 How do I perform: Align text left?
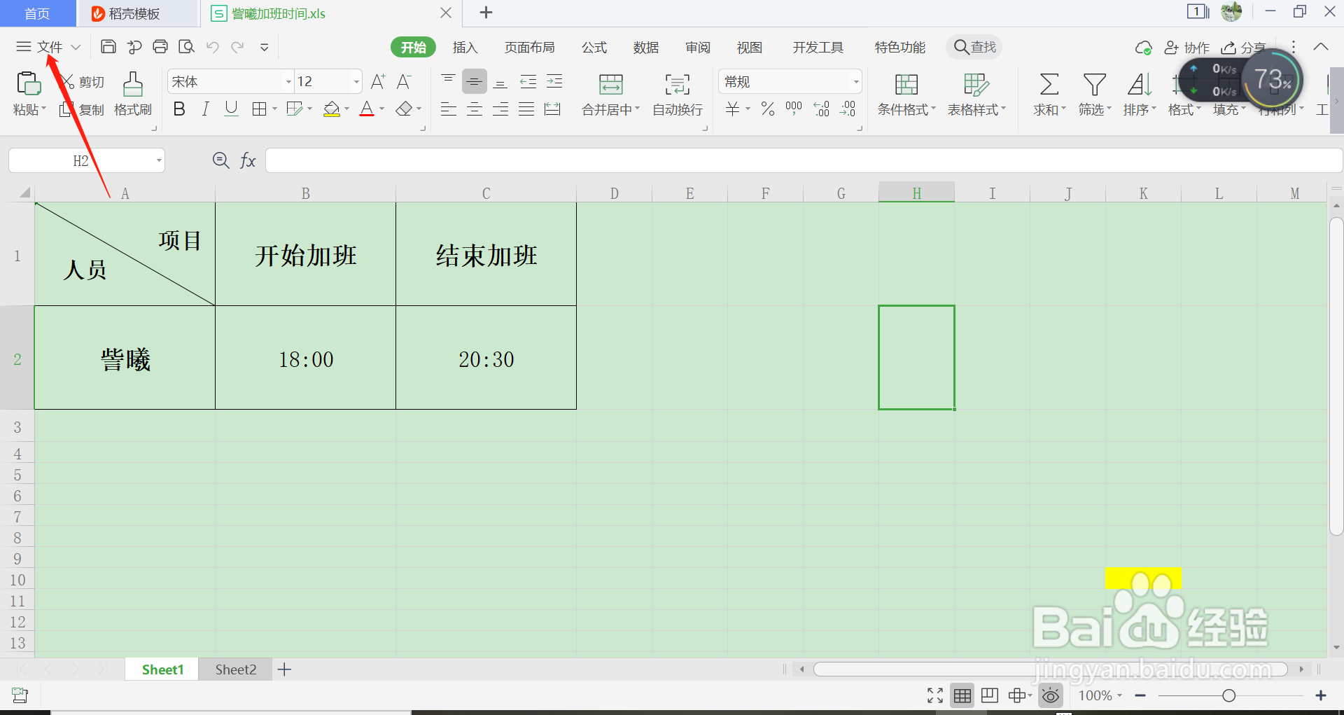(x=449, y=109)
